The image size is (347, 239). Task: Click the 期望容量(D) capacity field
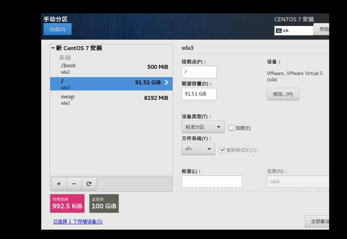pos(199,94)
